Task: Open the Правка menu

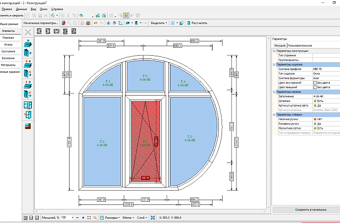Action: [7, 9]
